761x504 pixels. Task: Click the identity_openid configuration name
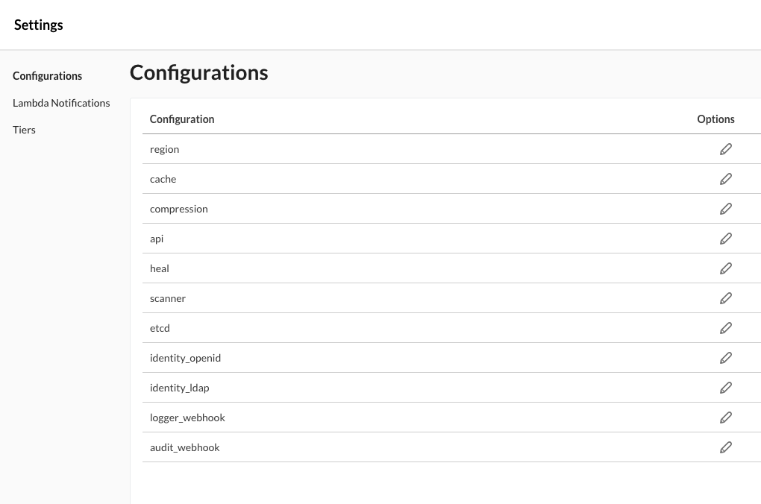click(x=185, y=358)
